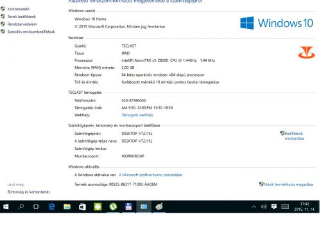
Task: Click shield icon beside Speciális rendszerbeállítások
Action: point(3,31)
